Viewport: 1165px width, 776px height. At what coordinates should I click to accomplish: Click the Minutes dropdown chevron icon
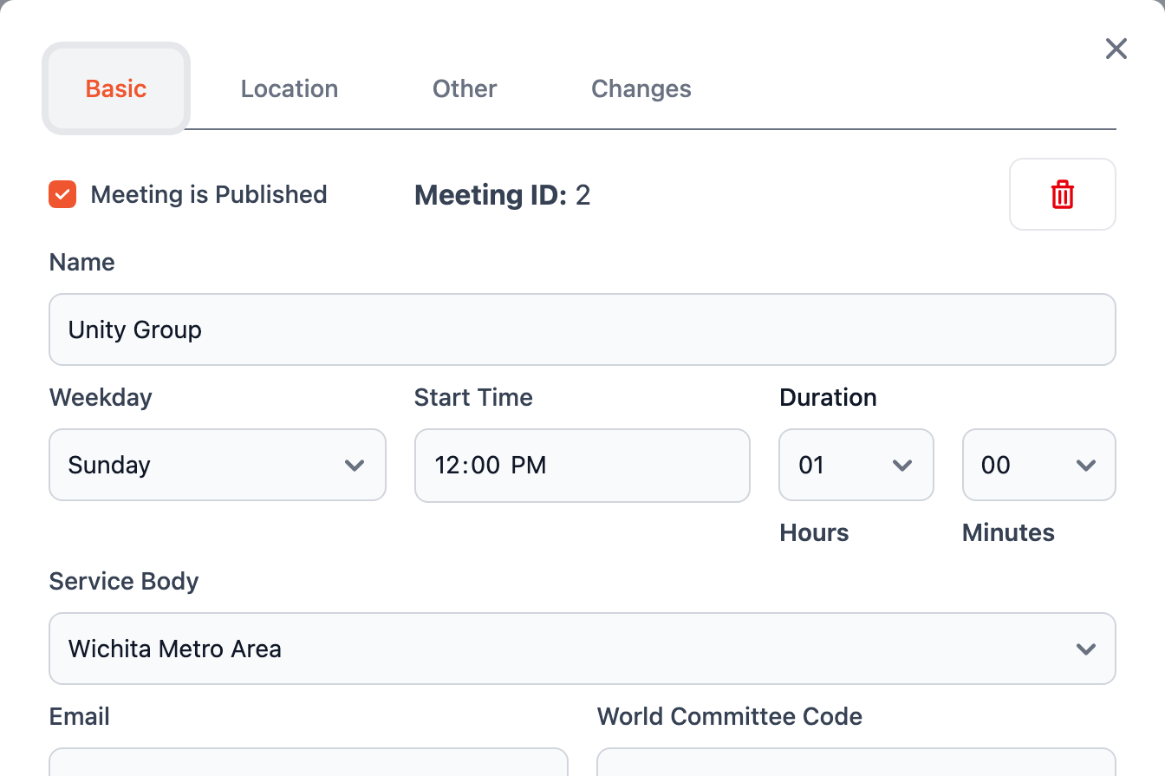point(1086,466)
